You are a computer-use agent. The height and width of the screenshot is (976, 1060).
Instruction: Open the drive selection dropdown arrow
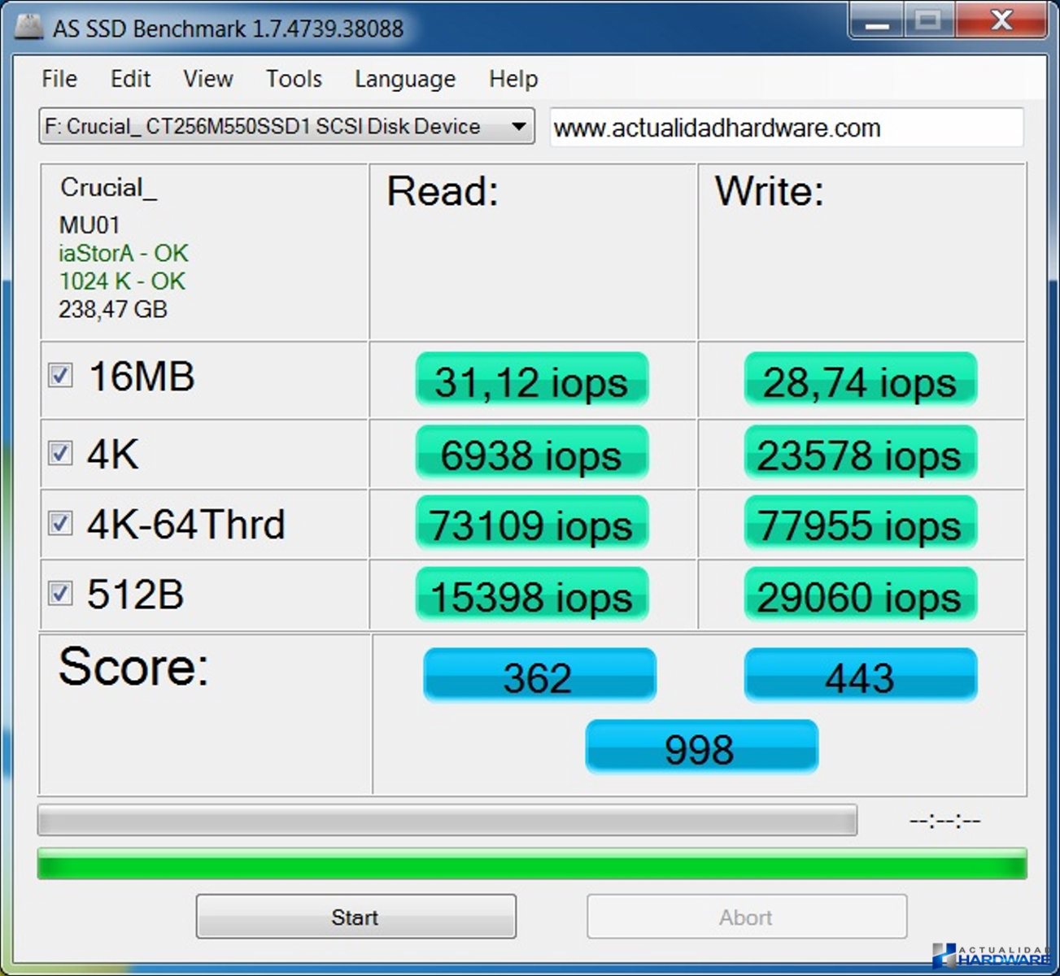pyautogui.click(x=517, y=127)
